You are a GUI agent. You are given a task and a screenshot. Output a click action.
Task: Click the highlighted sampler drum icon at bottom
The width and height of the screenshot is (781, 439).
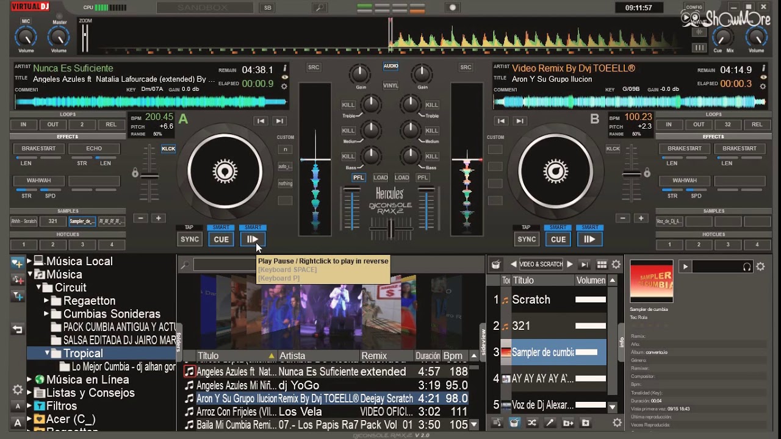click(x=514, y=423)
